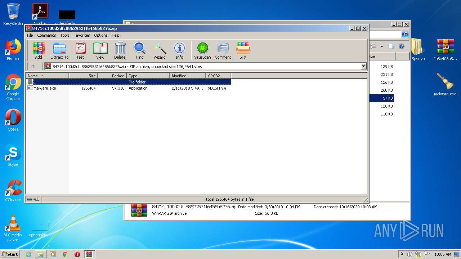Open Opera desktop shortcut

tap(13, 120)
